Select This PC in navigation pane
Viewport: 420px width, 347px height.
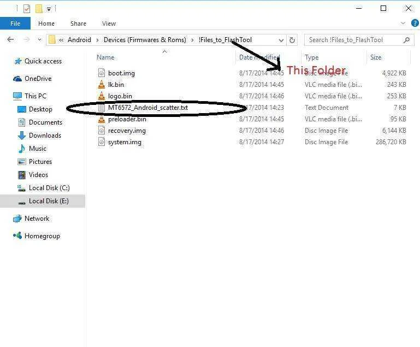[x=36, y=96]
